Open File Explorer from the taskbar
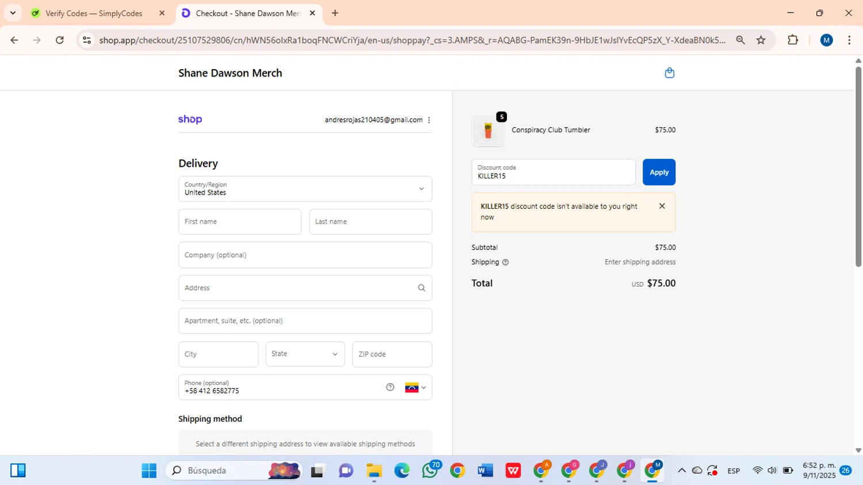The height and width of the screenshot is (485, 863). point(374,471)
